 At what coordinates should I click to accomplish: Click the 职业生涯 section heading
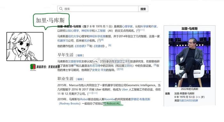(x=65, y=79)
